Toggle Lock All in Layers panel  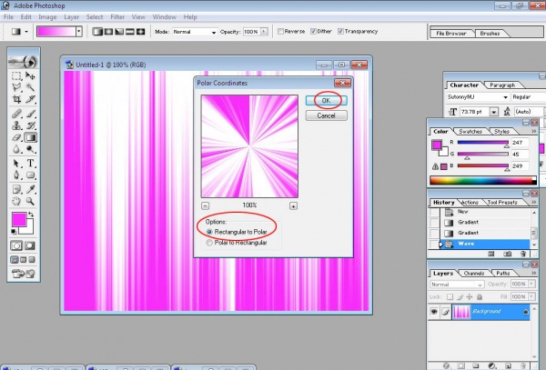point(480,296)
